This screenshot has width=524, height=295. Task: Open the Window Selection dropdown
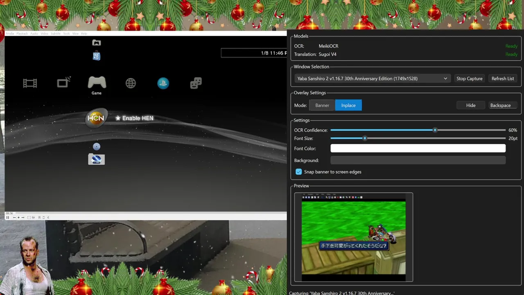point(372,78)
